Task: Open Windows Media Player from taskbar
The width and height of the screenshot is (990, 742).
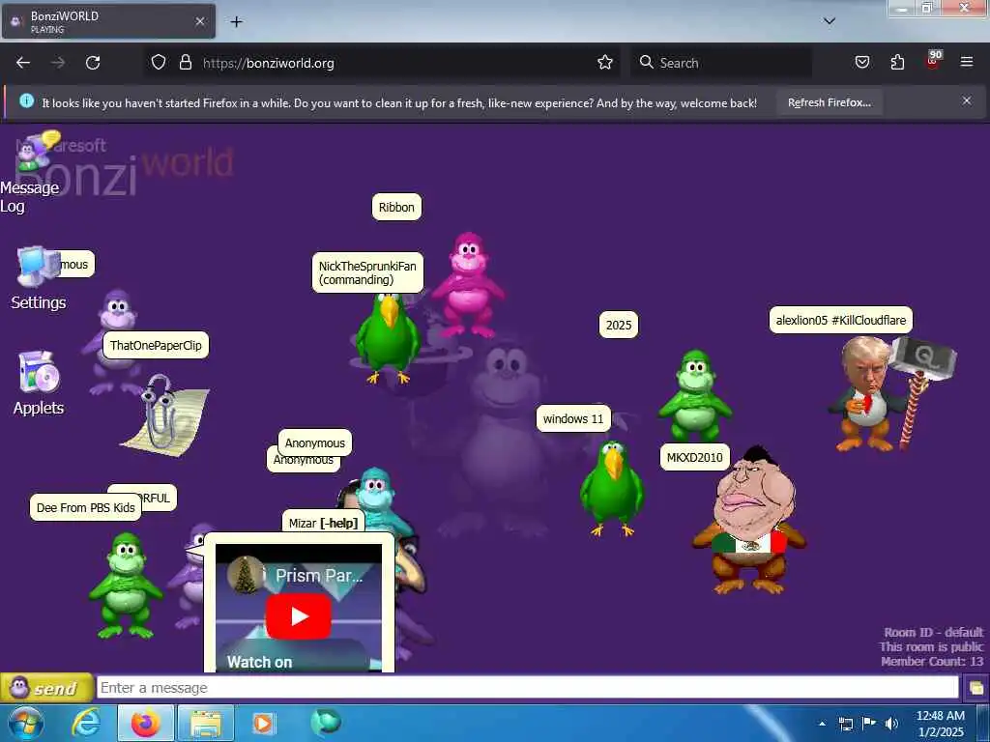Action: (264, 723)
